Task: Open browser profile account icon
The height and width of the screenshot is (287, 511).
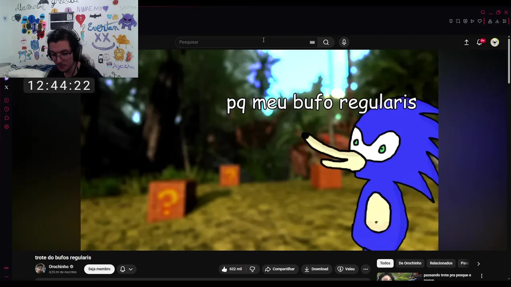Action: [490, 21]
